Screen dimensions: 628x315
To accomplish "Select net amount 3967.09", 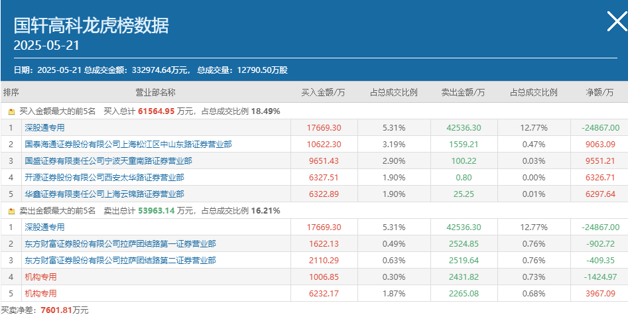I will click(600, 293).
